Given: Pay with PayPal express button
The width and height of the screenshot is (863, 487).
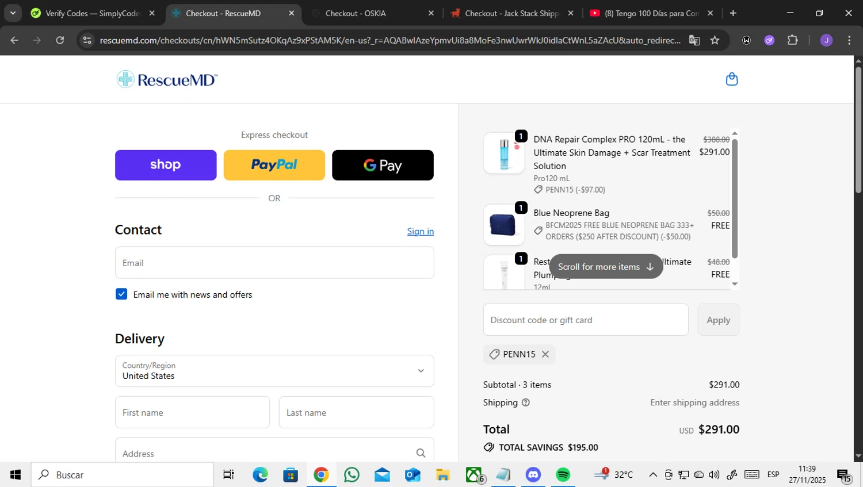Looking at the screenshot, I should click(274, 165).
